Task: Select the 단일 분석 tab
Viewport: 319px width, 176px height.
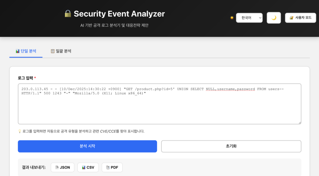Action: 26,51
